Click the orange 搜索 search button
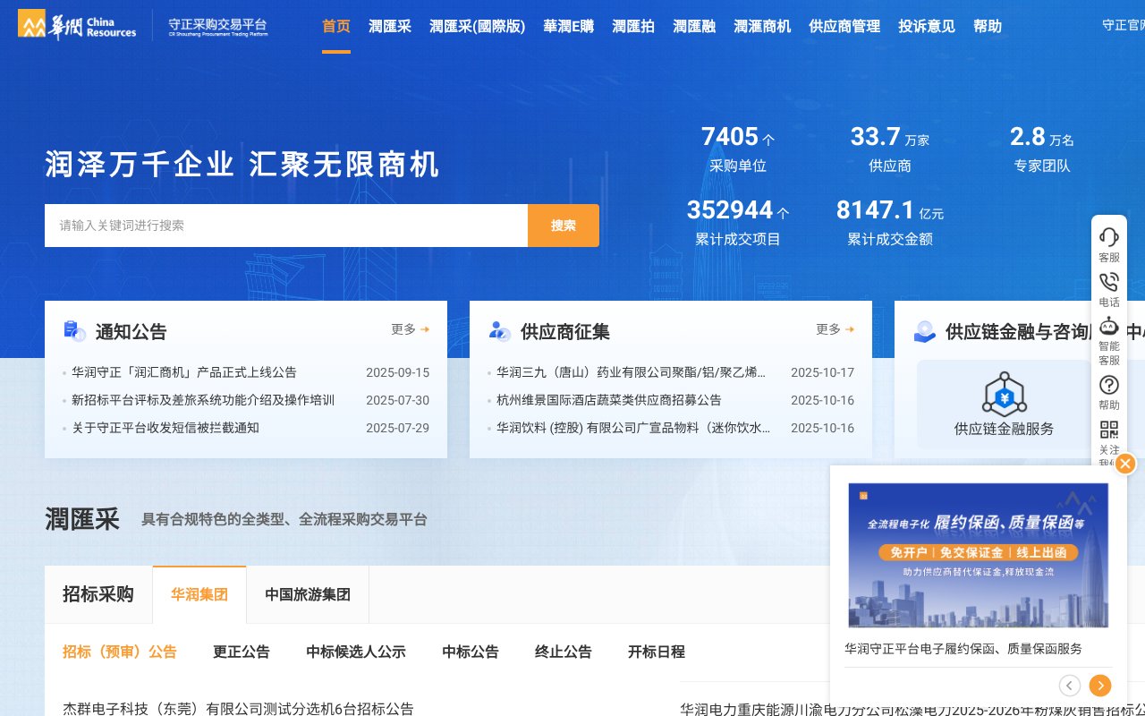 563,226
